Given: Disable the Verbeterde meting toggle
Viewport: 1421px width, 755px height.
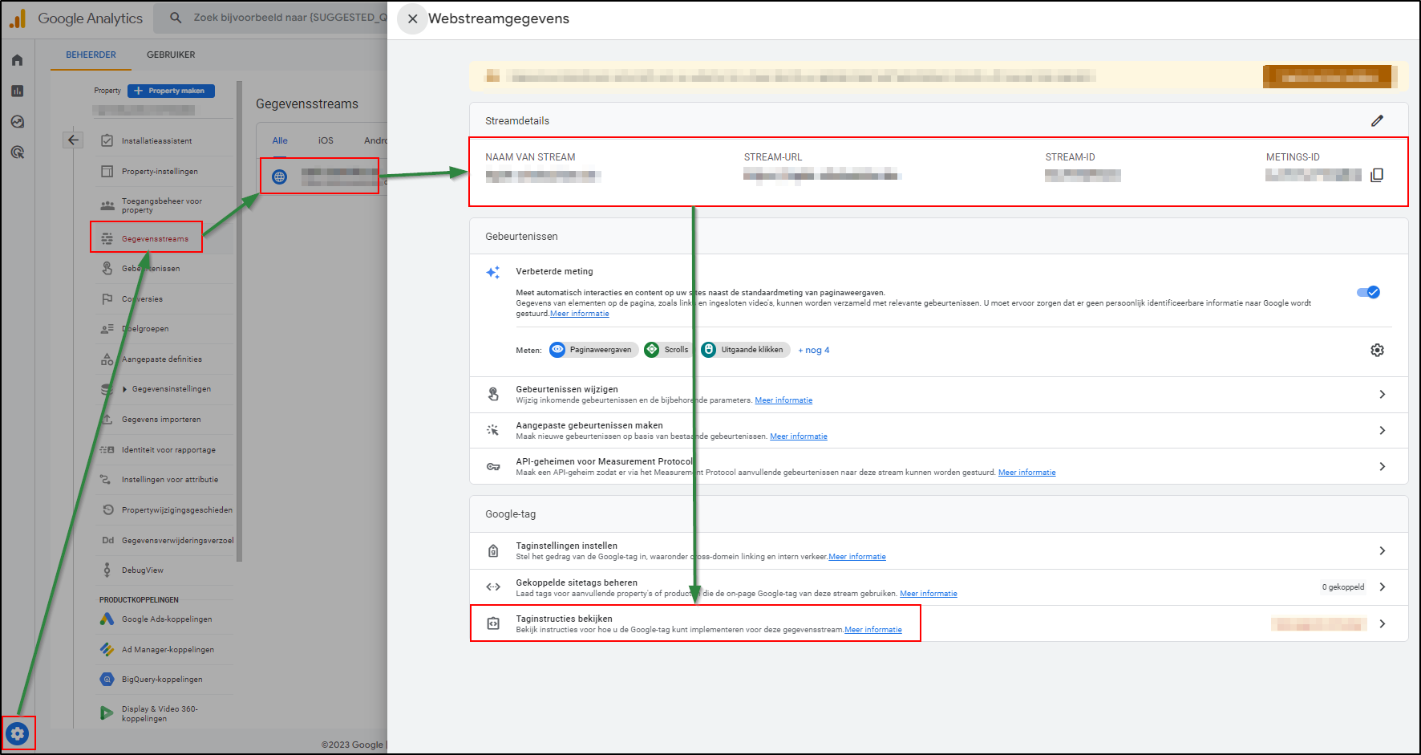Looking at the screenshot, I should [x=1368, y=292].
